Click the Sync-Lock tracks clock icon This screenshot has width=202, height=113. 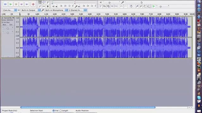coord(131,6)
